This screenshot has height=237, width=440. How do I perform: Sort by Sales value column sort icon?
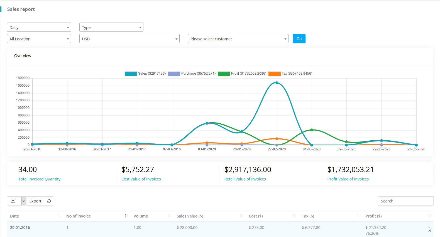241,216
